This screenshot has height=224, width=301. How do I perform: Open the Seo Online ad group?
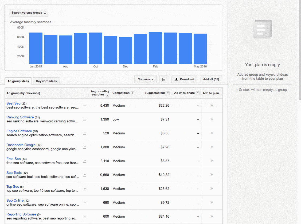[x=15, y=201]
